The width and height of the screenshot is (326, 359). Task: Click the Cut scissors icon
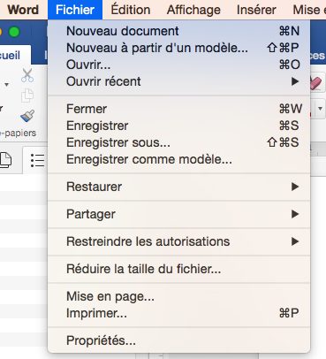point(27,75)
